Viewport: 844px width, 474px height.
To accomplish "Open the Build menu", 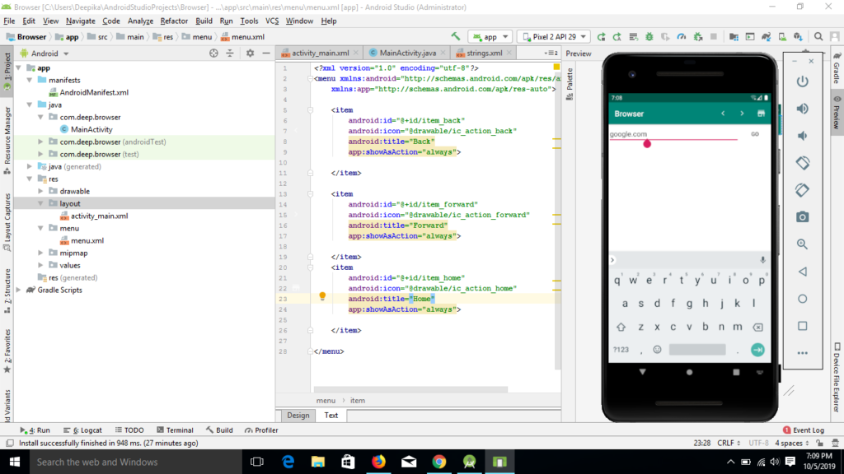I will [x=204, y=21].
